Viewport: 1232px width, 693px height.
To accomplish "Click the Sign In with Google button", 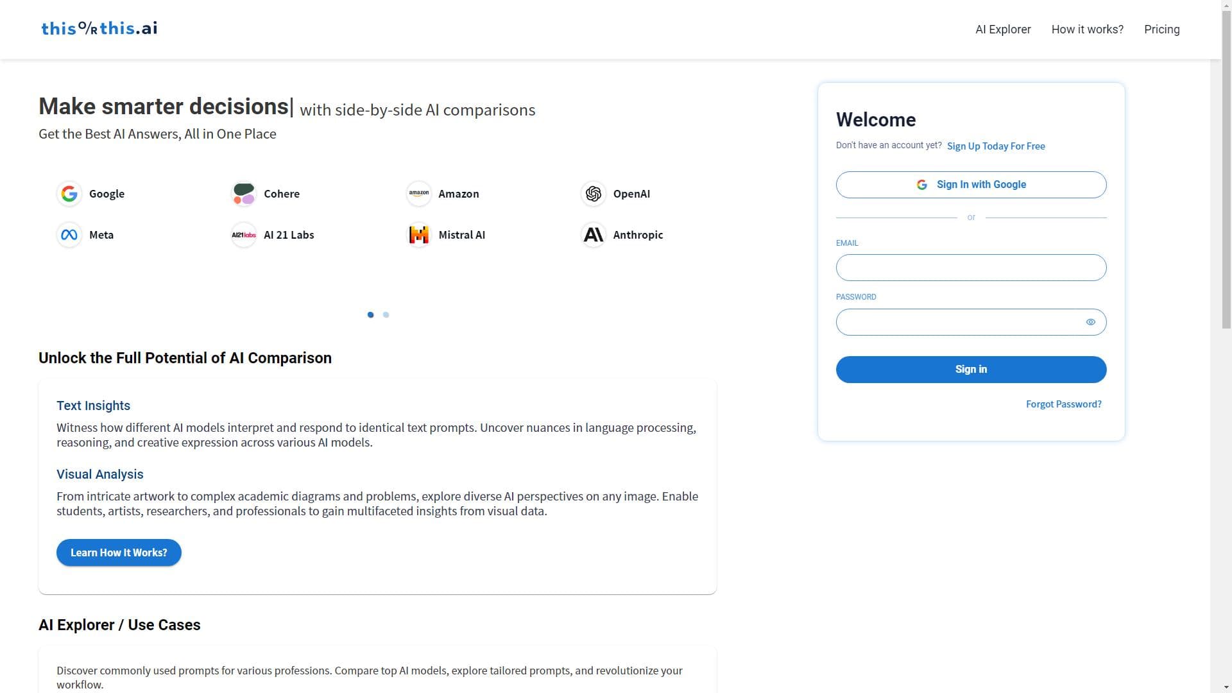I will [971, 185].
